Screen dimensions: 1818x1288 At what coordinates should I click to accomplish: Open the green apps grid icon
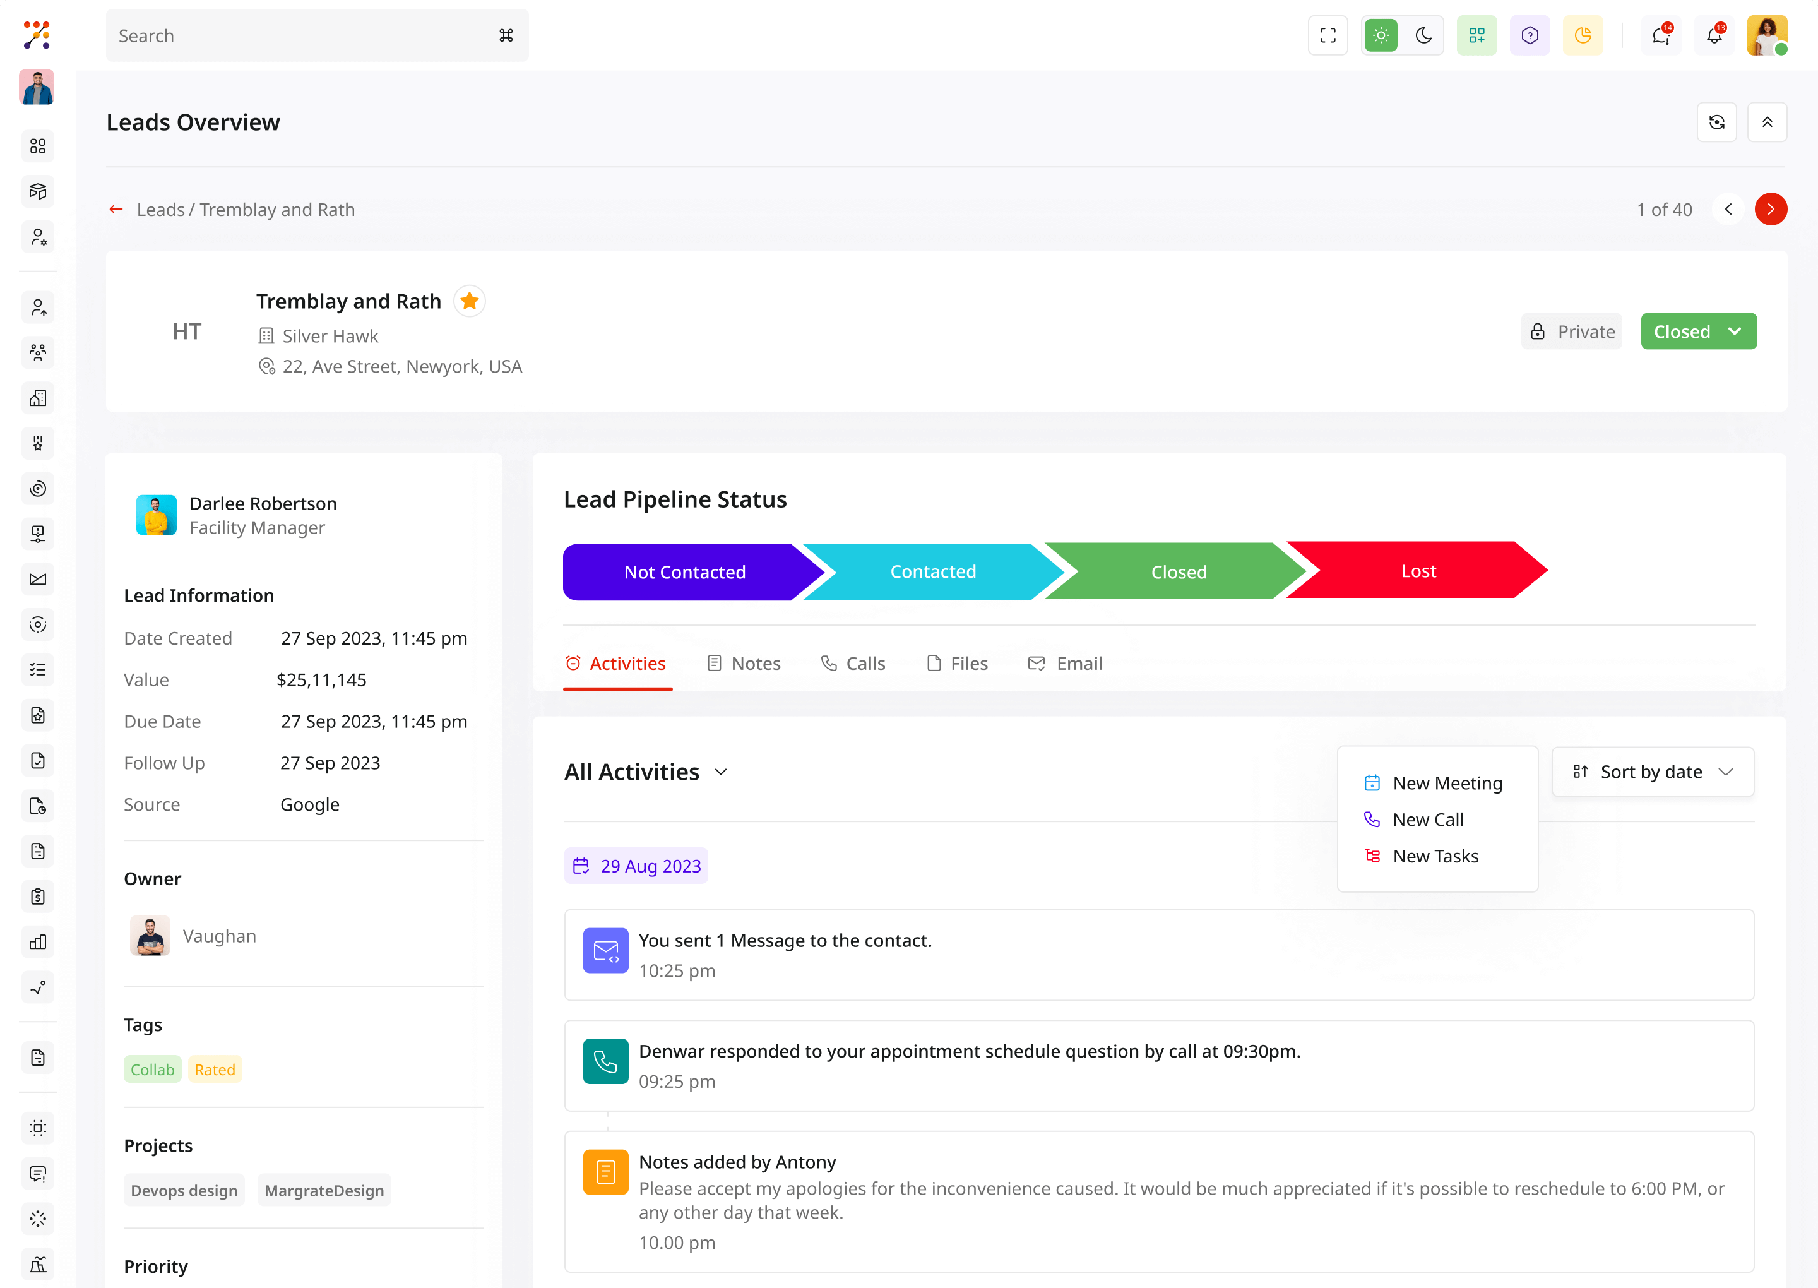coord(1476,36)
